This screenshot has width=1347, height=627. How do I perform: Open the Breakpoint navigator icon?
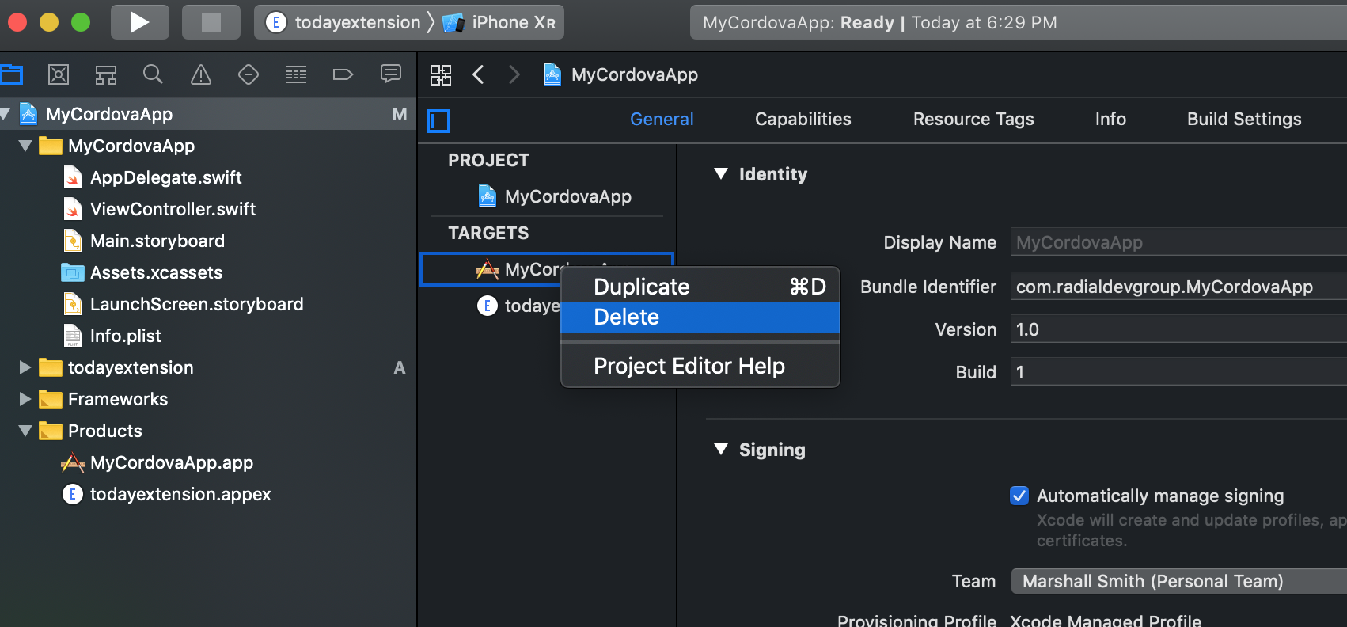click(343, 74)
